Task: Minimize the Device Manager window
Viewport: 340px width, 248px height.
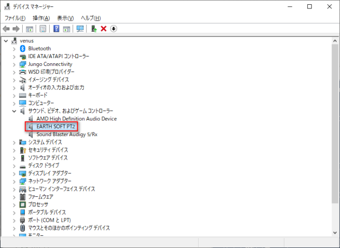Action: click(x=290, y=7)
